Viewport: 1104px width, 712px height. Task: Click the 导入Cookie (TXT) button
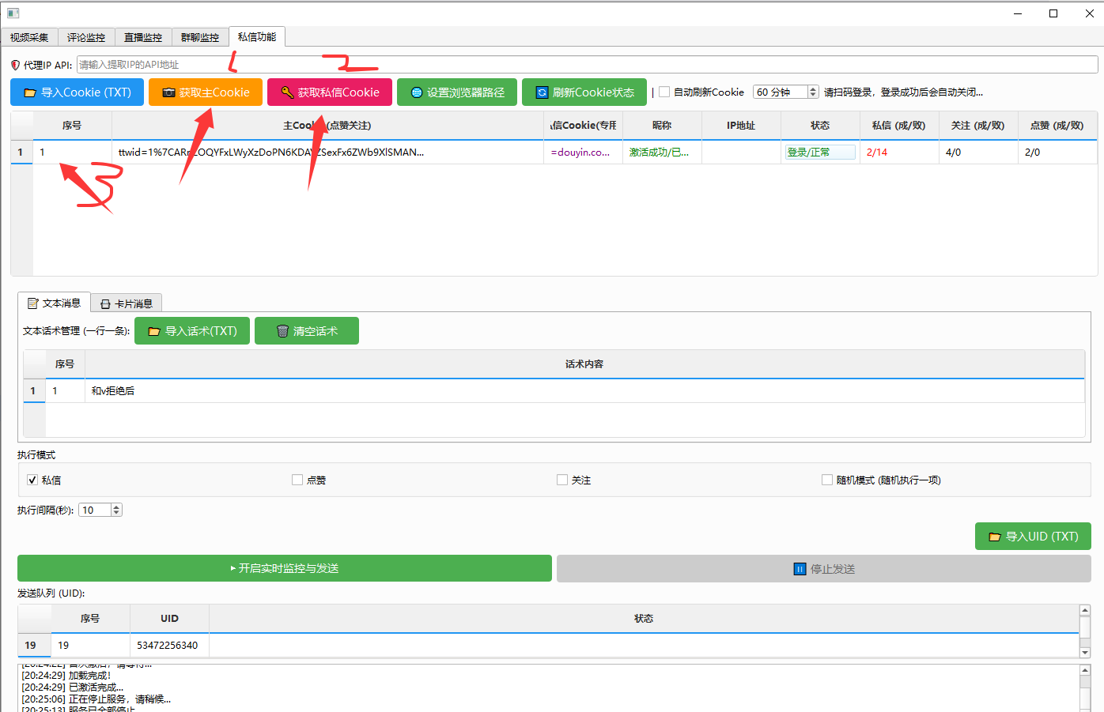click(x=77, y=92)
